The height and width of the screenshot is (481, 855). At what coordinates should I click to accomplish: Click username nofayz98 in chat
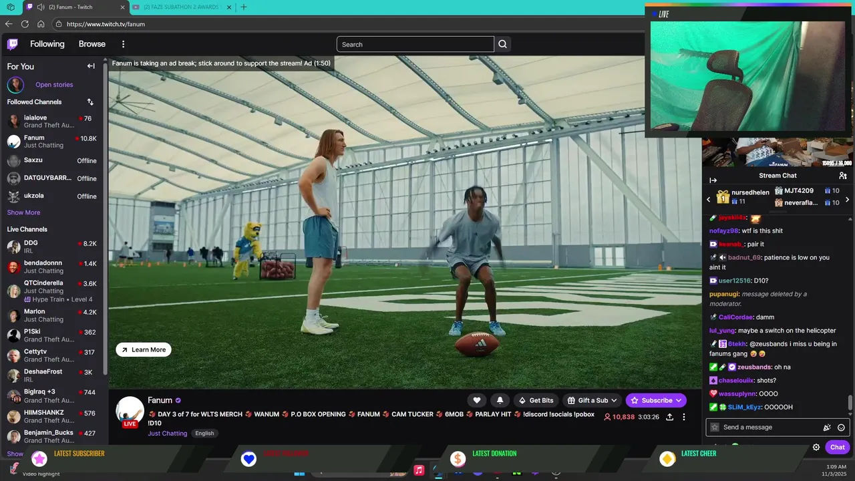tap(723, 230)
